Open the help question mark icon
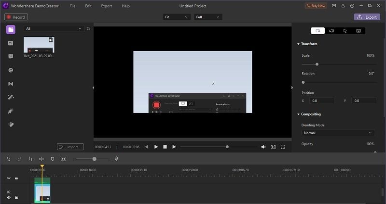Screen dimensions: 386x204 [x=352, y=6]
